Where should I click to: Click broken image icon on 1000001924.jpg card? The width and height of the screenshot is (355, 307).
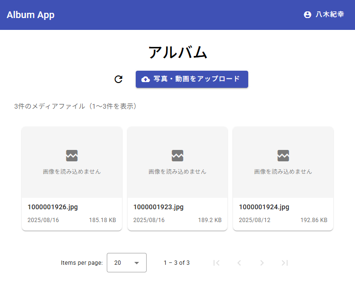283,155
